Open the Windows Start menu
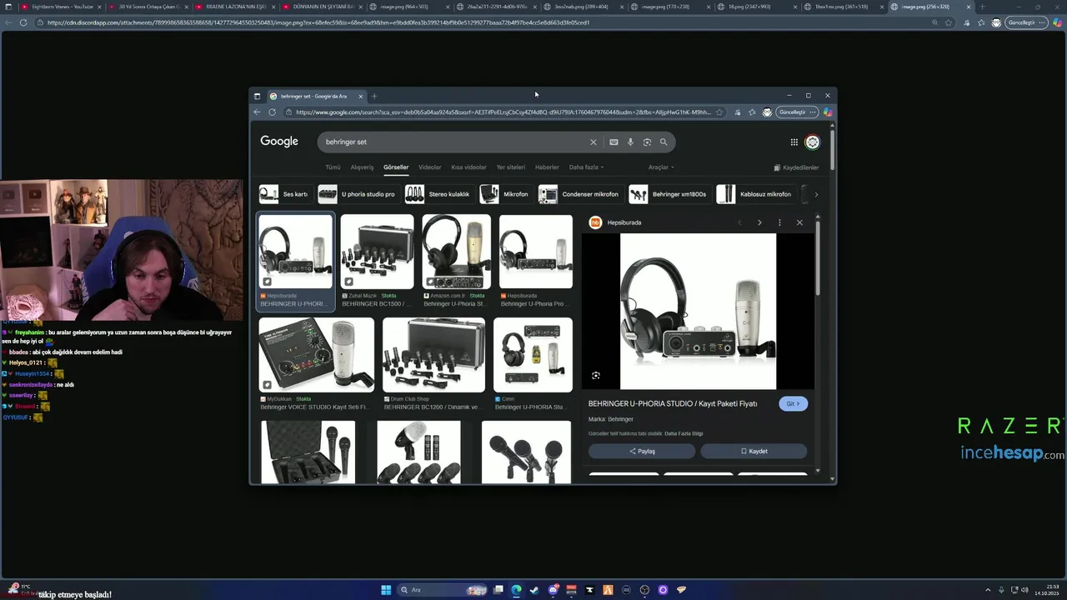Image resolution: width=1067 pixels, height=600 pixels. 386,590
